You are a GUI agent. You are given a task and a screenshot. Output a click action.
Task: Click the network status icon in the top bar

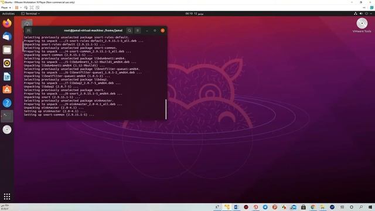click(356, 13)
